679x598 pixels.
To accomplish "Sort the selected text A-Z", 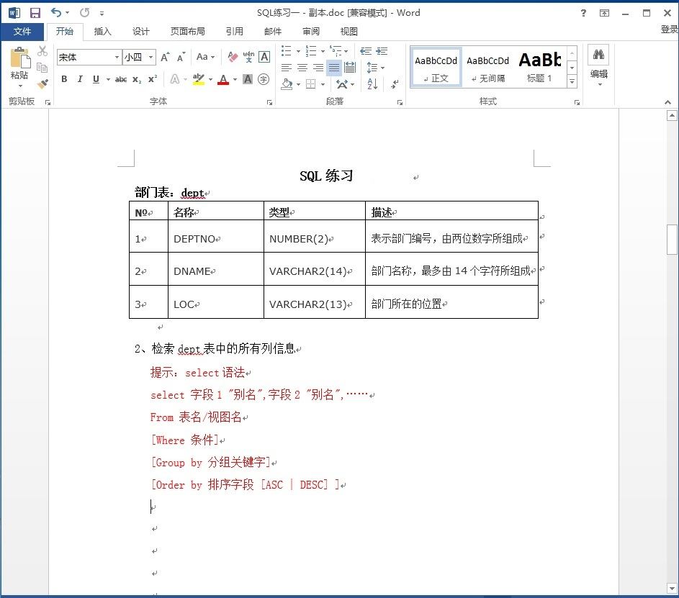I will [372, 83].
